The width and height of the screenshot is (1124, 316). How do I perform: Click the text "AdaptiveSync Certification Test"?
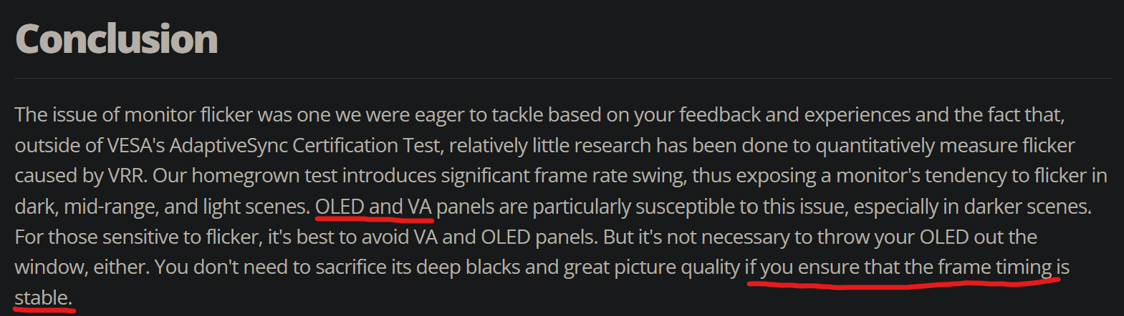pyautogui.click(x=304, y=146)
